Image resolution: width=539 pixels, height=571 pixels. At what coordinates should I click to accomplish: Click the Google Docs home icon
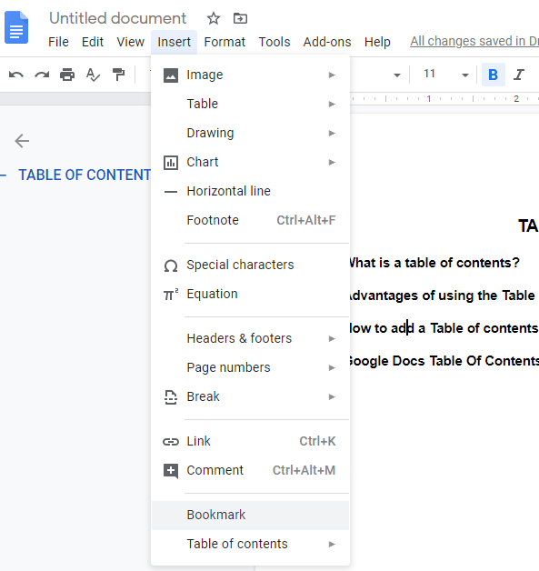coord(16,27)
